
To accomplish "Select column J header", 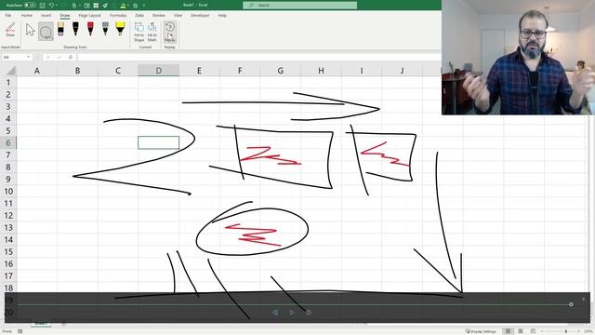I will click(x=403, y=71).
